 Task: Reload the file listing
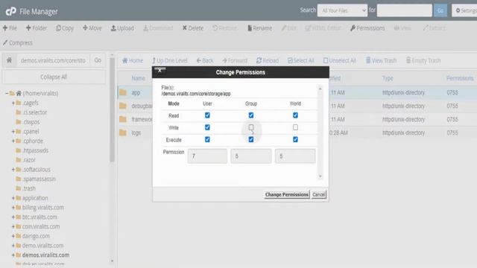pyautogui.click(x=268, y=60)
